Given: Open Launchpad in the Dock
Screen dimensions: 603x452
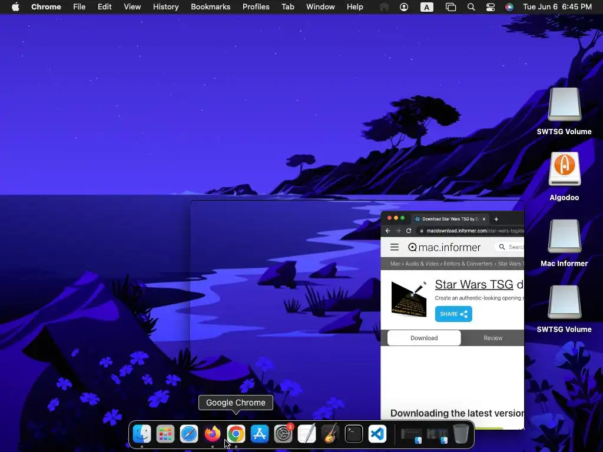Looking at the screenshot, I should (x=165, y=434).
